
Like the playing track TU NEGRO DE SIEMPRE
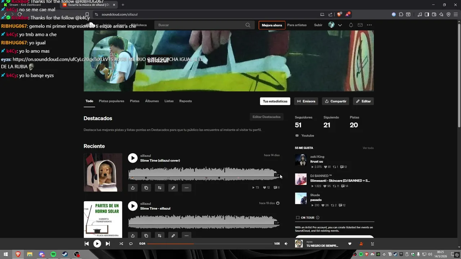tap(350, 244)
